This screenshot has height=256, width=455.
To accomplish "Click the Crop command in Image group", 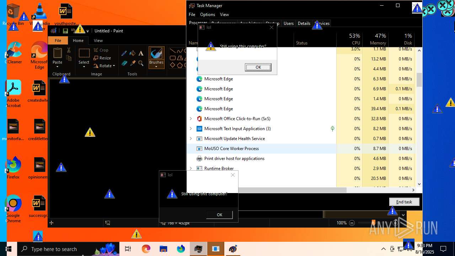I will point(101,50).
